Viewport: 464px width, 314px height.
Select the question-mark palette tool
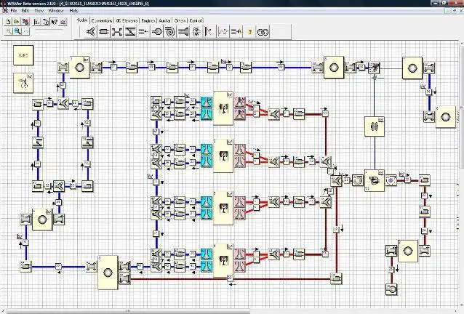(250, 32)
